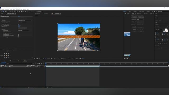Expand the Paragraph panel
The width and height of the screenshot is (169, 95).
pyautogui.click(x=157, y=46)
